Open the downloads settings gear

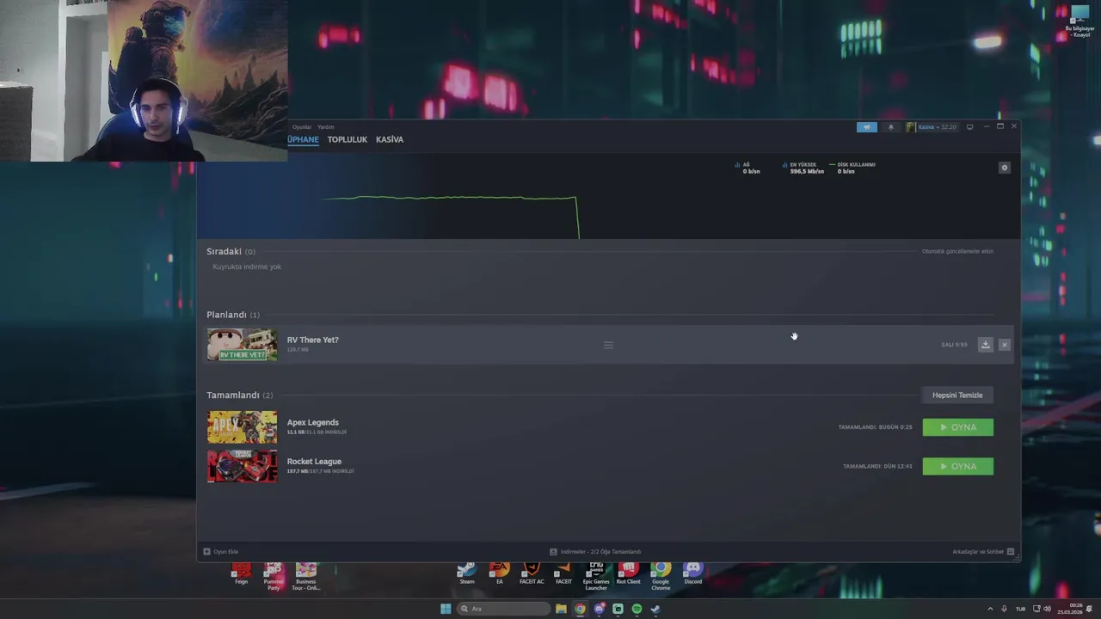pos(1004,168)
